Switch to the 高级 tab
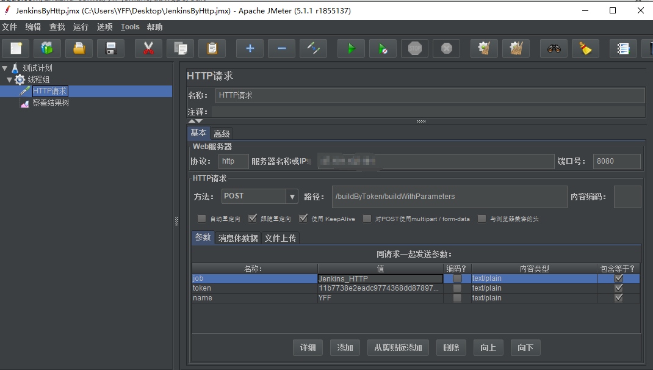This screenshot has height=370, width=653. click(222, 134)
